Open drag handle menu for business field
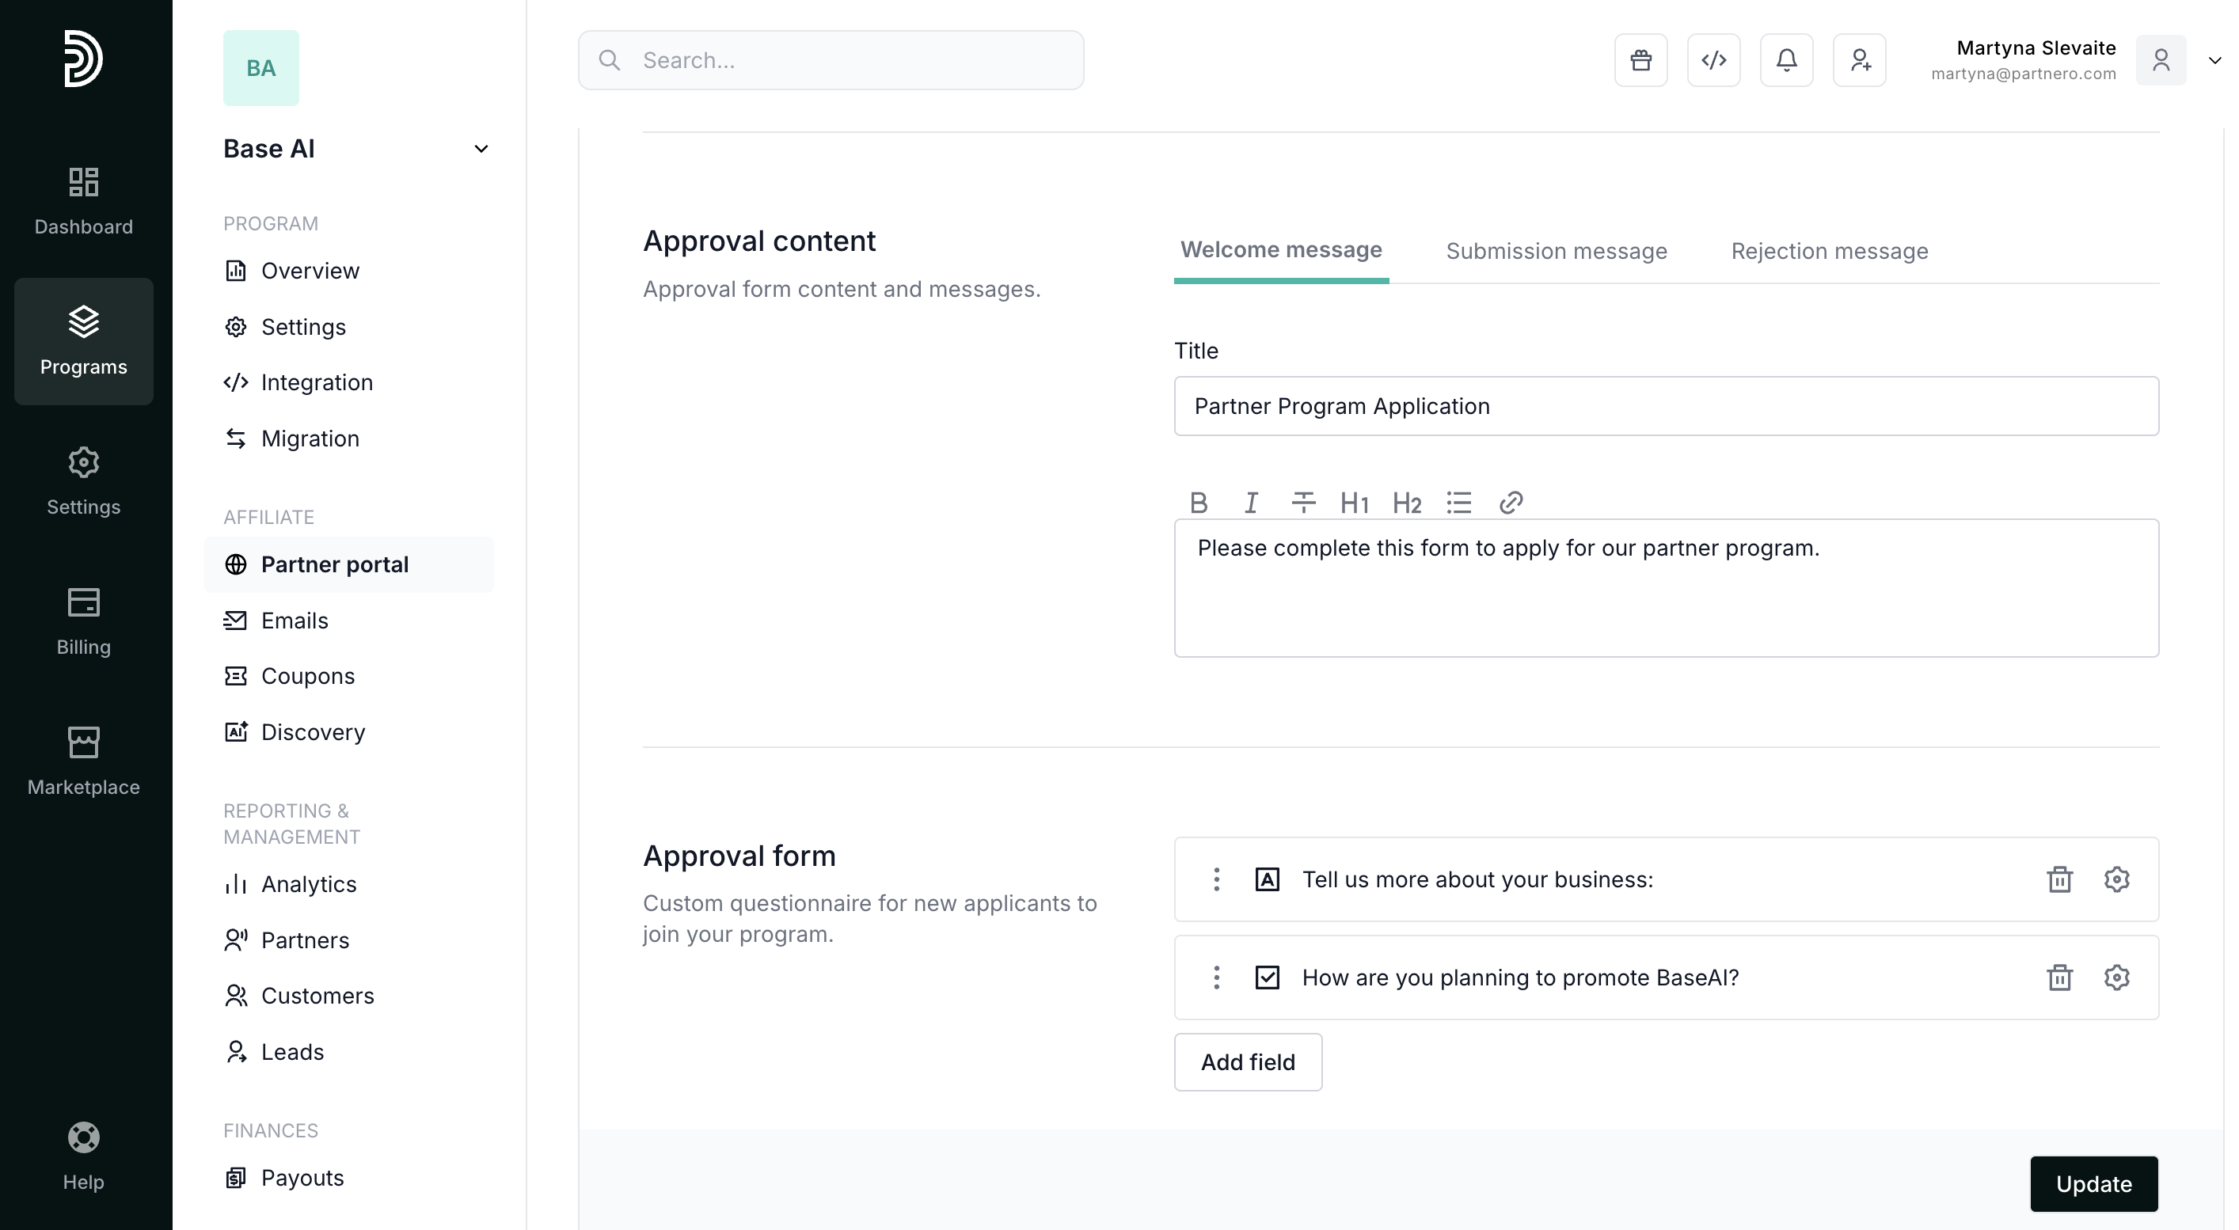 click(1216, 879)
